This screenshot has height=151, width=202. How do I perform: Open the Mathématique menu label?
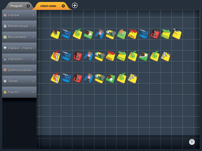click(x=18, y=26)
